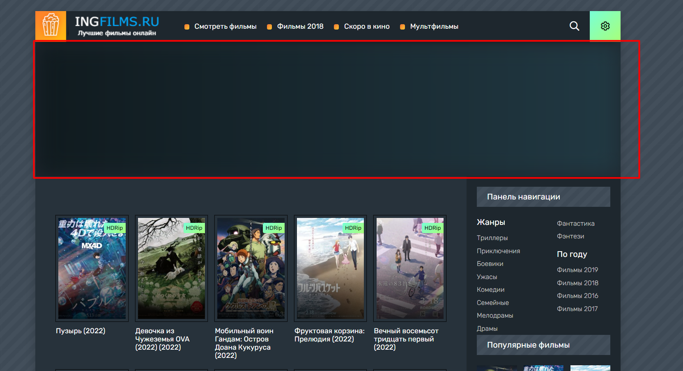Open the settings gear icon

[605, 26]
